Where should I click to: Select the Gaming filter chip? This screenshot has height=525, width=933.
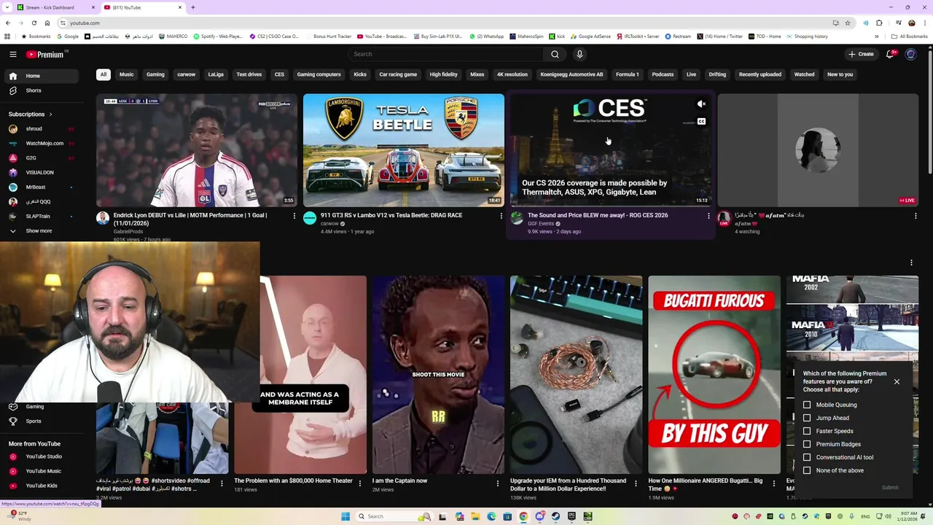tap(155, 74)
